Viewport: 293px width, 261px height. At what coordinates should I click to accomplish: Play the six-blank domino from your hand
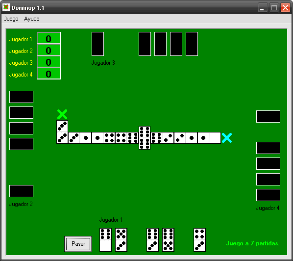coord(105,240)
